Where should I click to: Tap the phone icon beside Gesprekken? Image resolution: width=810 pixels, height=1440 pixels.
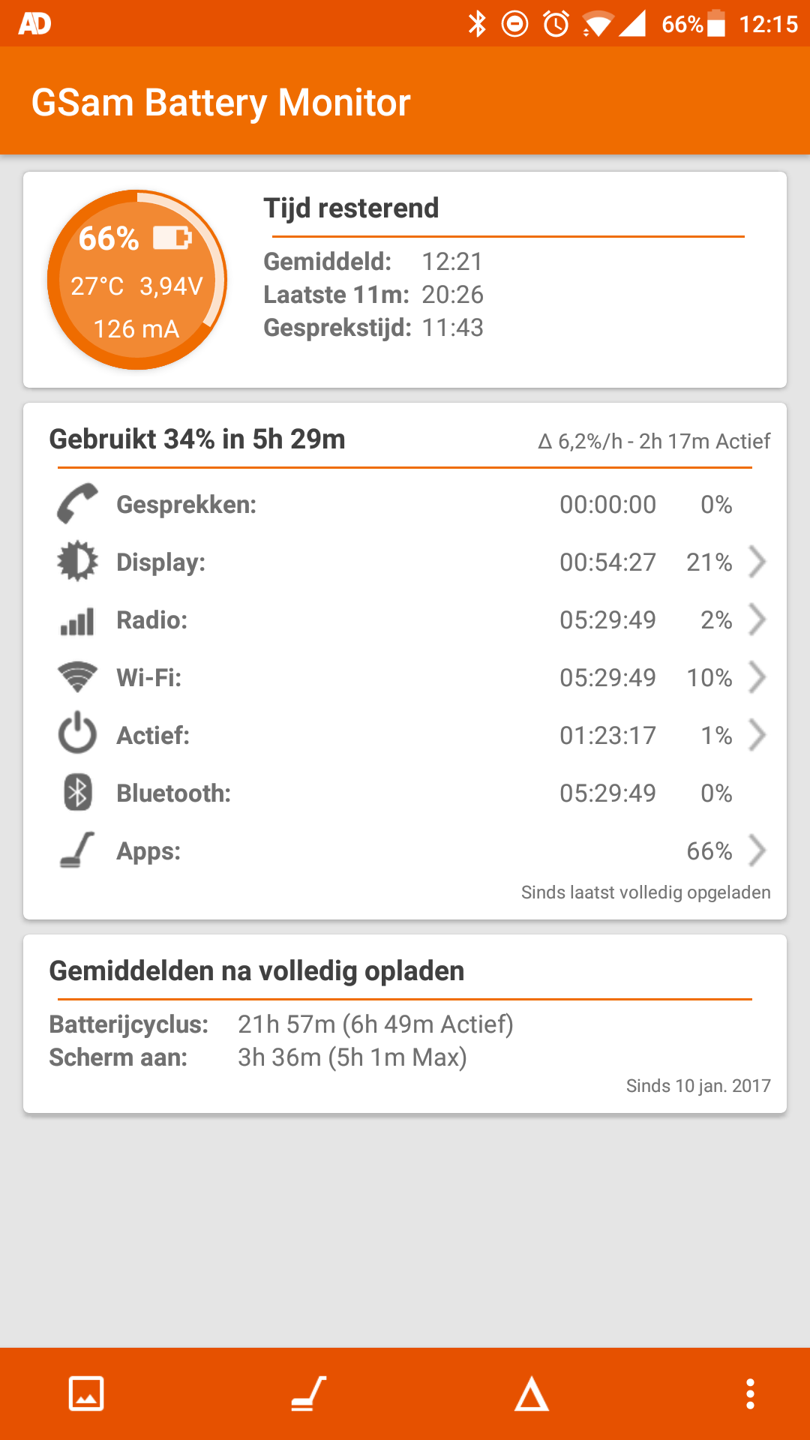click(77, 503)
